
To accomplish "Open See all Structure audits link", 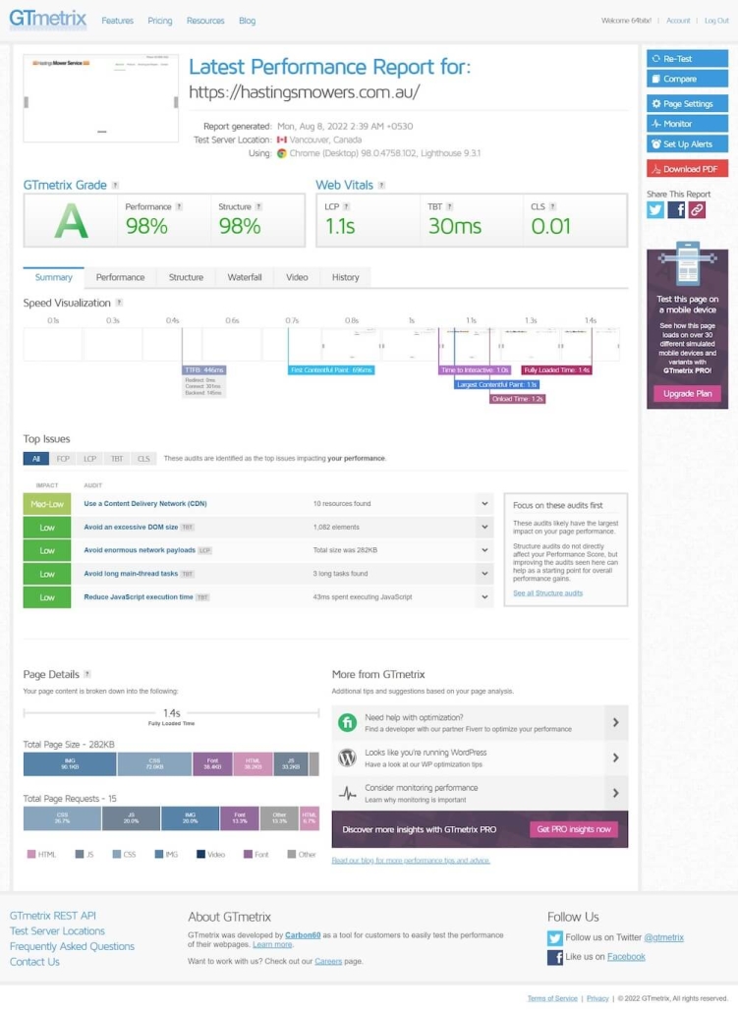I will click(547, 593).
